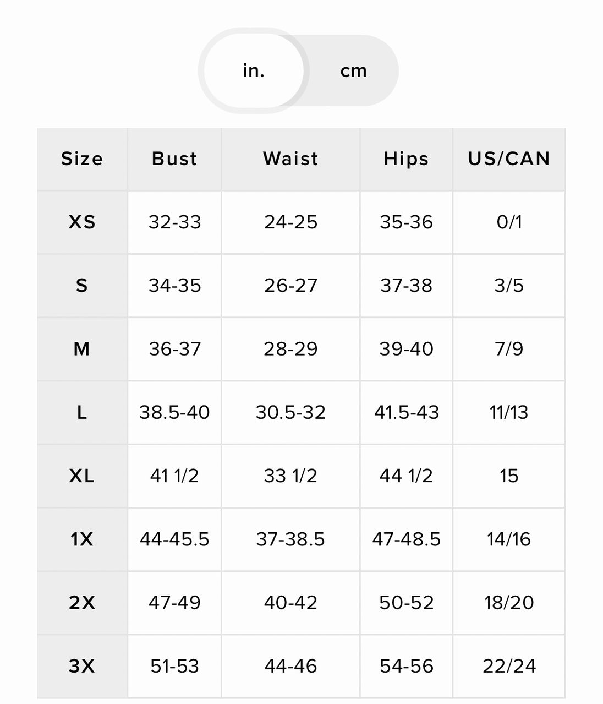Image resolution: width=603 pixels, height=704 pixels.
Task: Select the 3X size row label
Action: coord(82,666)
